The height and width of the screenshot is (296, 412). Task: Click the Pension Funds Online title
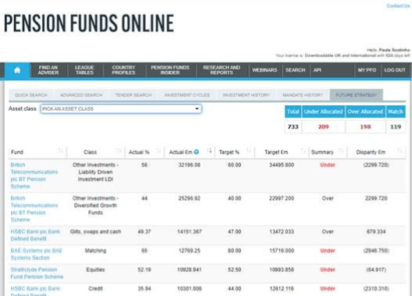(89, 23)
